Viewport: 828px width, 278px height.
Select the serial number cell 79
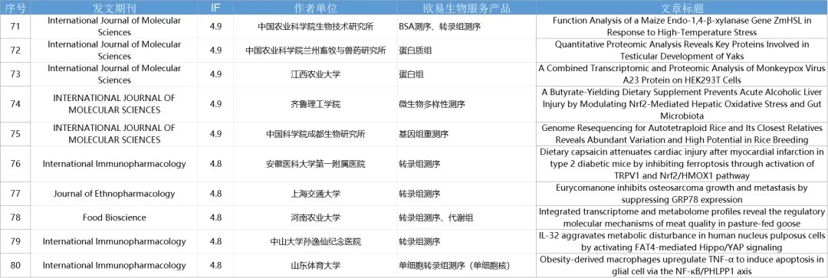(15, 241)
